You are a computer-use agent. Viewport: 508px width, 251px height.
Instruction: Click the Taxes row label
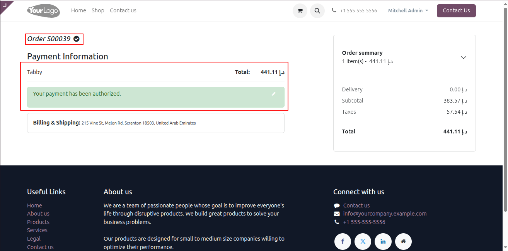349,112
